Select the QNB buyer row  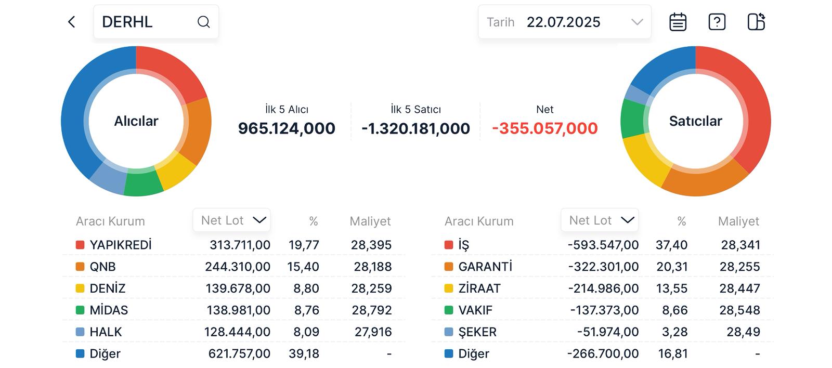234,267
